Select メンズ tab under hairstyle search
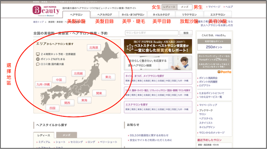The width and height of the screenshot is (267, 149). pos(66,135)
